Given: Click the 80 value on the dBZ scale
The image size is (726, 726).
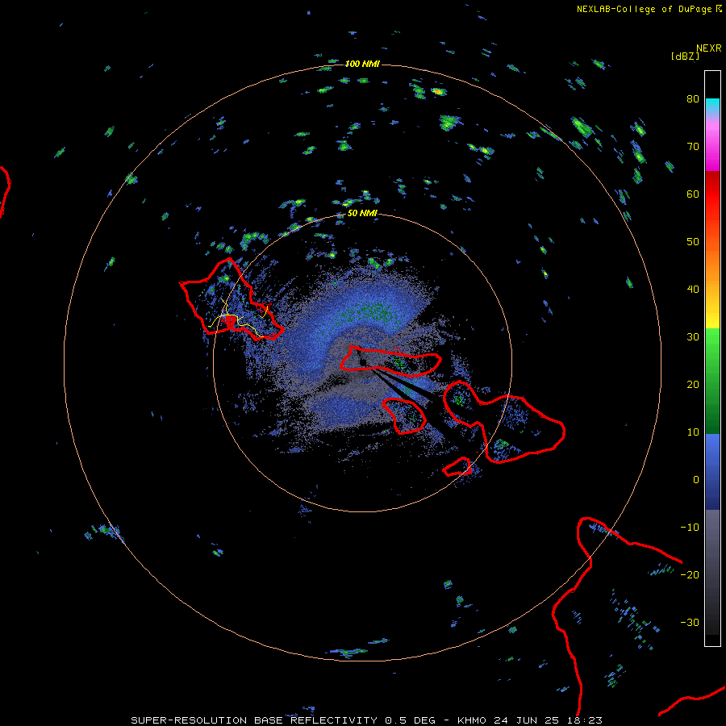Looking at the screenshot, I should click(x=693, y=98).
